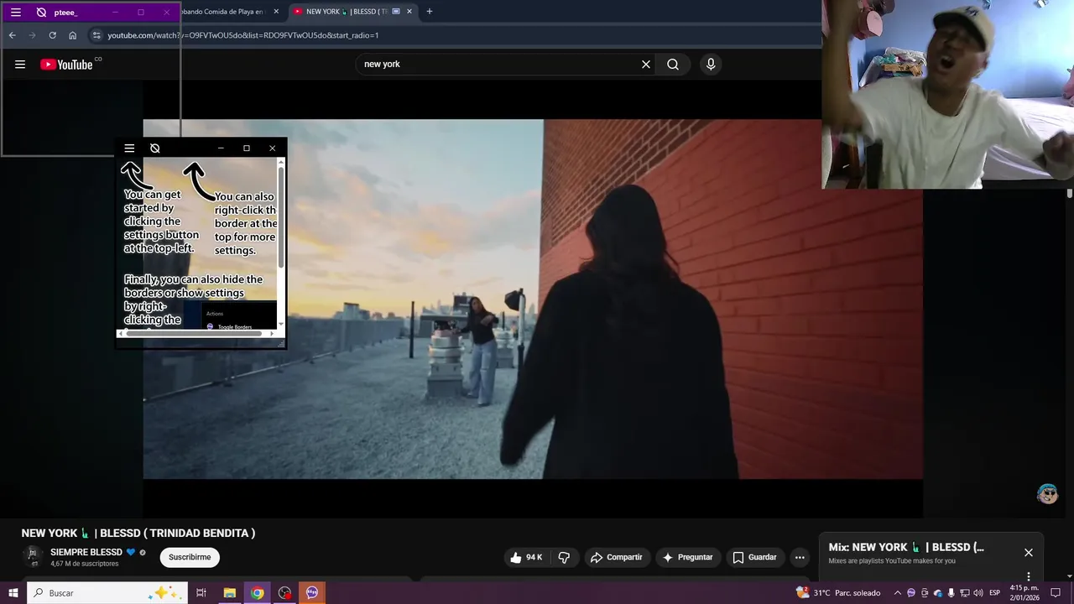Click the URL address bar
The width and height of the screenshot is (1074, 604).
(x=453, y=35)
